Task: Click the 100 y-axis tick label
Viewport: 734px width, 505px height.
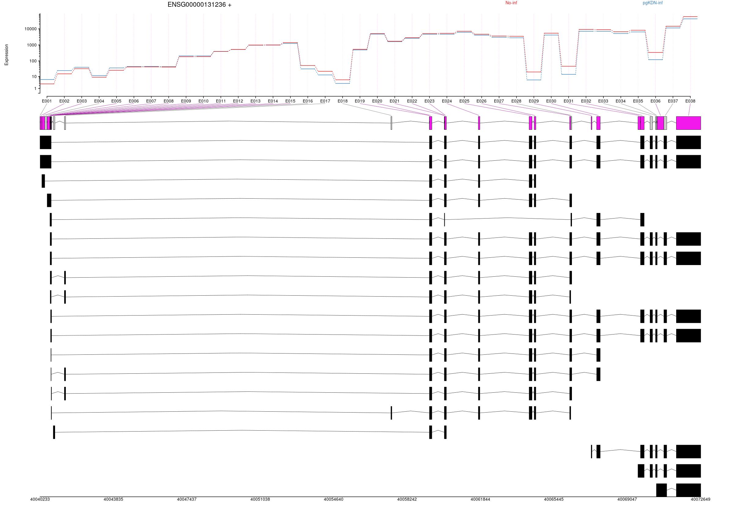Action: 33,61
